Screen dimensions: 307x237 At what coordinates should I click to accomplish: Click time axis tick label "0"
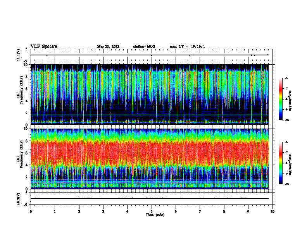[31, 211]
